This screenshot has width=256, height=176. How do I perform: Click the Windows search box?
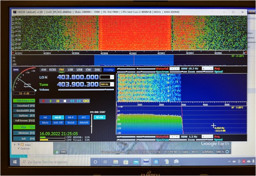[x=56, y=162]
